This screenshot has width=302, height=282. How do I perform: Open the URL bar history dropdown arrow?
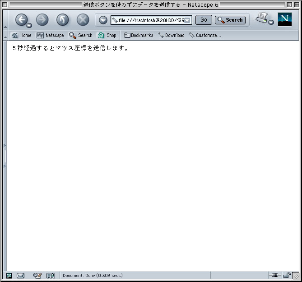[x=187, y=20]
